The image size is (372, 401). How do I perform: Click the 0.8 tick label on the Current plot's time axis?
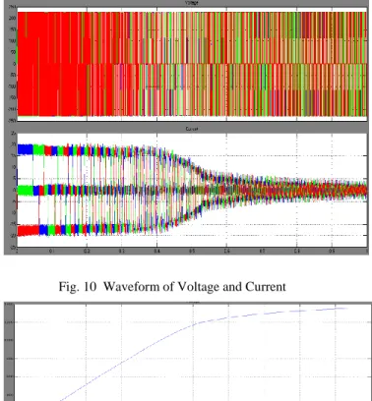(x=297, y=252)
